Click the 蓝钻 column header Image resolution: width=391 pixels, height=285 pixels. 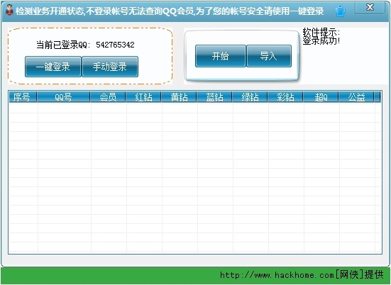[x=214, y=97]
